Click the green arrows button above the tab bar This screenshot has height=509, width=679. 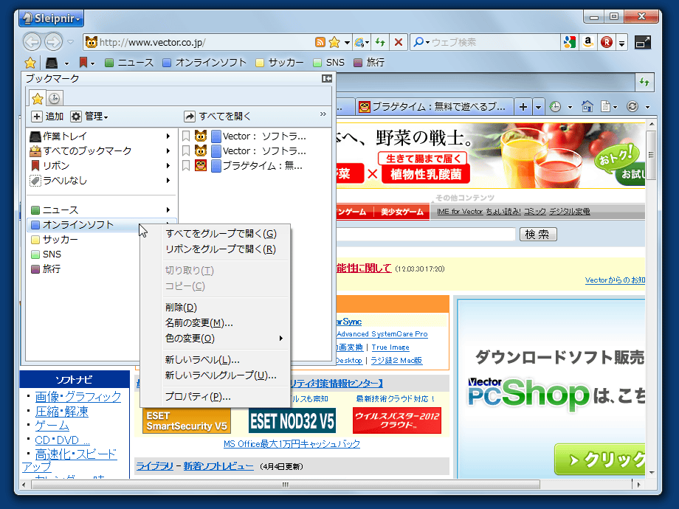[644, 82]
